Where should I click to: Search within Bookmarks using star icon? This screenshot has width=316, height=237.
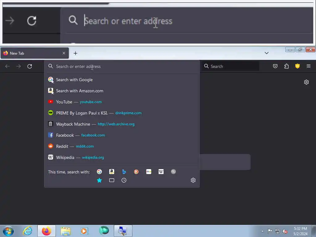[x=99, y=180]
